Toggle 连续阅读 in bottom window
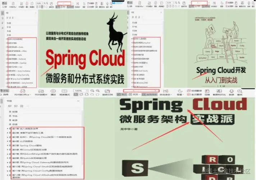Viewport: 256px width, 180px height. (x=149, y=94)
